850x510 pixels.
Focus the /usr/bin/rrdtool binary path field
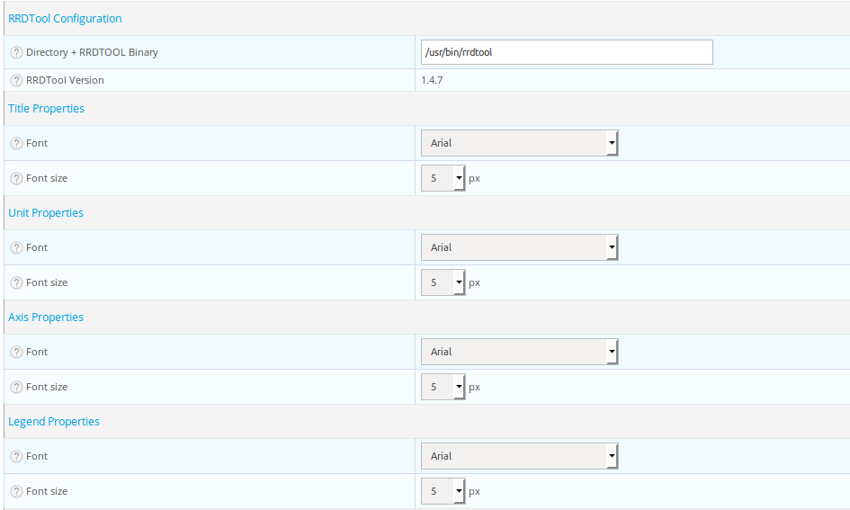click(567, 52)
